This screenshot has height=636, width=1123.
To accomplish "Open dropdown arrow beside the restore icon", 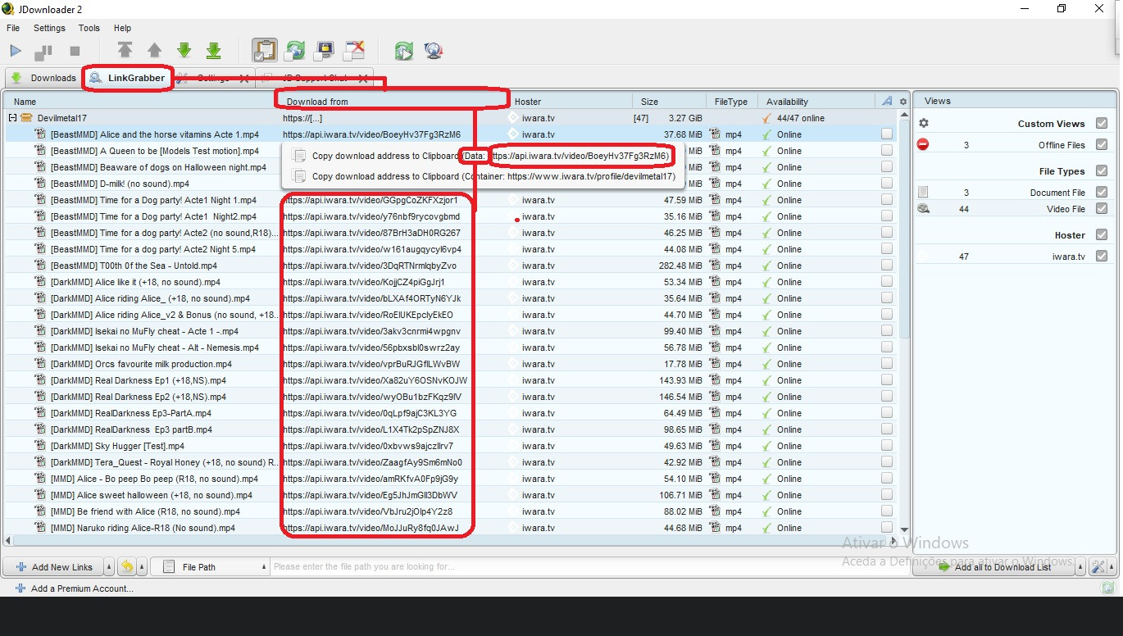I will pyautogui.click(x=142, y=567).
